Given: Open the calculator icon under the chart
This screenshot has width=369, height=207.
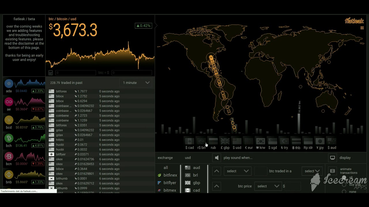Looking at the screenshot, I should coord(50,73).
